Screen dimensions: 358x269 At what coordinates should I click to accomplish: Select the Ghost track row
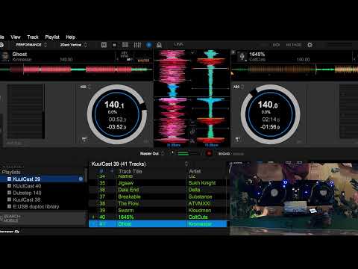[158, 224]
